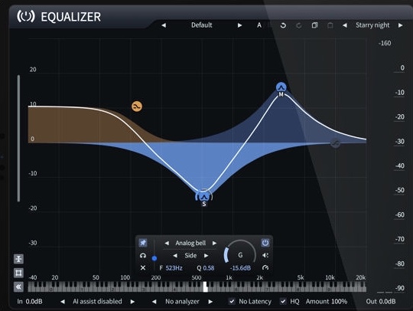
Task: Toggle the HQ checkbox
Action: click(x=283, y=301)
